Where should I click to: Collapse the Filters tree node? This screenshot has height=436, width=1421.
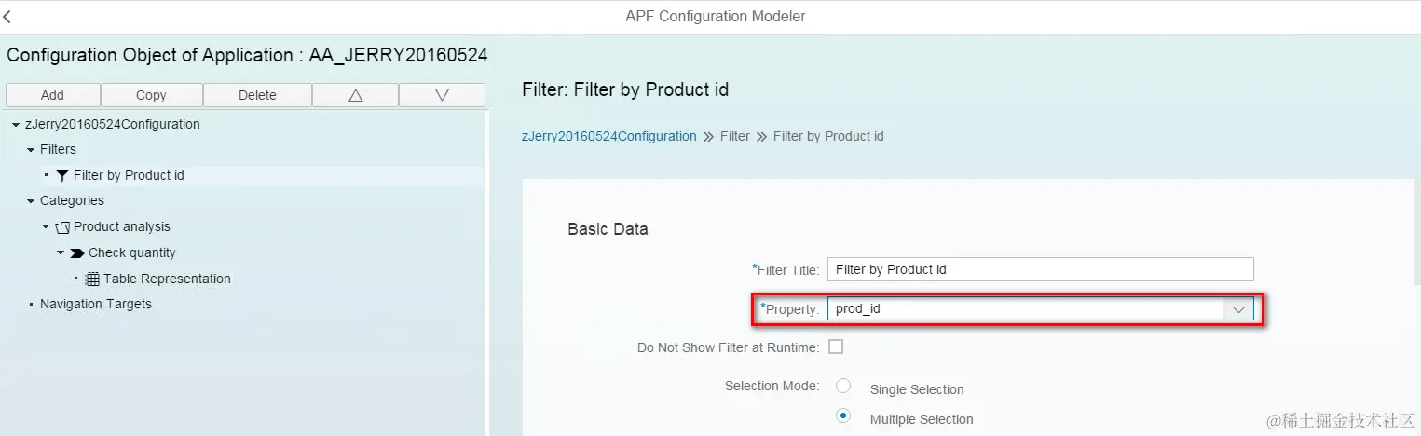tap(31, 150)
